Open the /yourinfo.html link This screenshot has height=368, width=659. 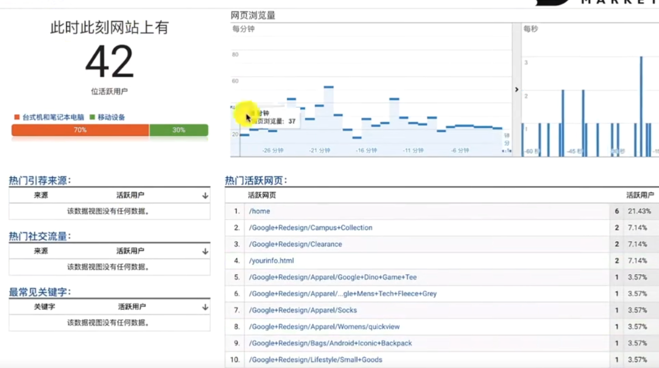pos(271,261)
